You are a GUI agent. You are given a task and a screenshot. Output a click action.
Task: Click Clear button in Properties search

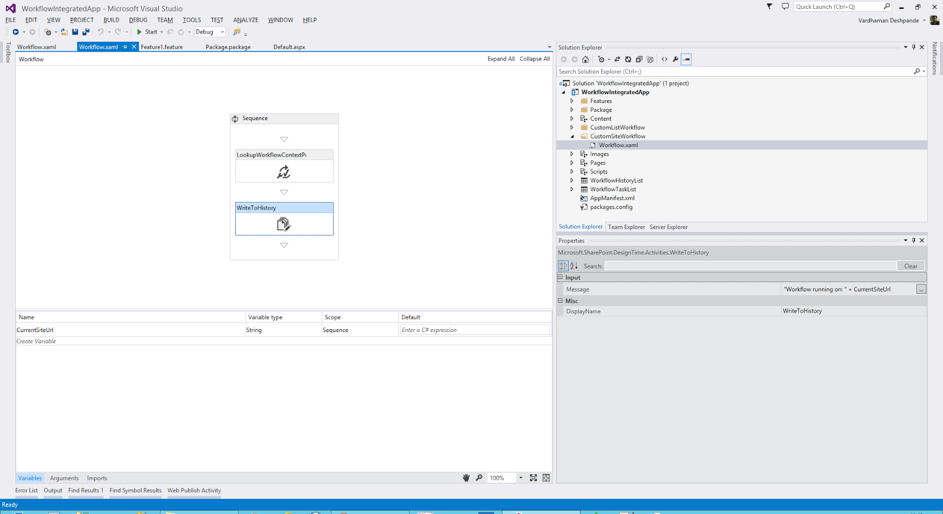coord(911,266)
